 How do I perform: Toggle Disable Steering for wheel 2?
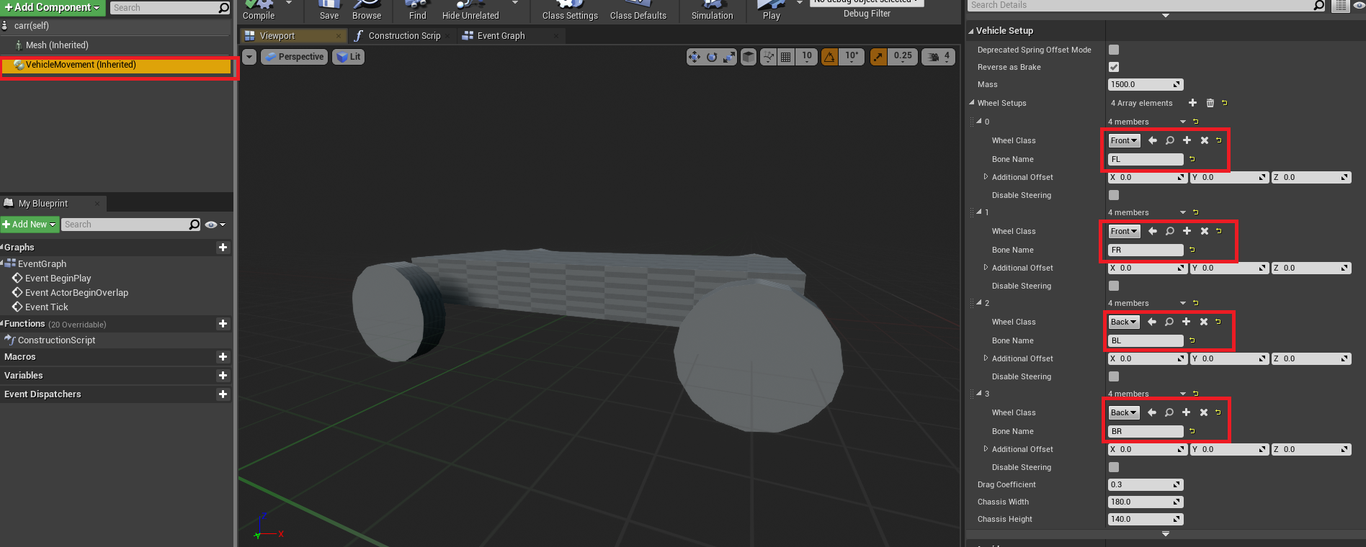pyautogui.click(x=1114, y=376)
